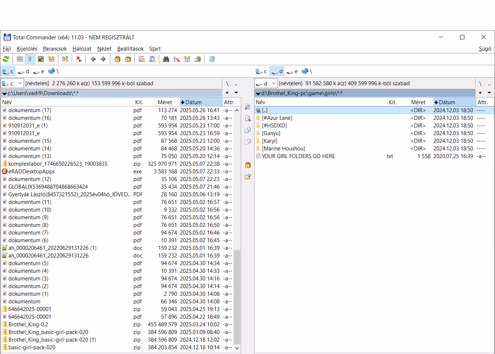Toggle brief view mode in toolbar
495x354 pixels.
[20, 59]
